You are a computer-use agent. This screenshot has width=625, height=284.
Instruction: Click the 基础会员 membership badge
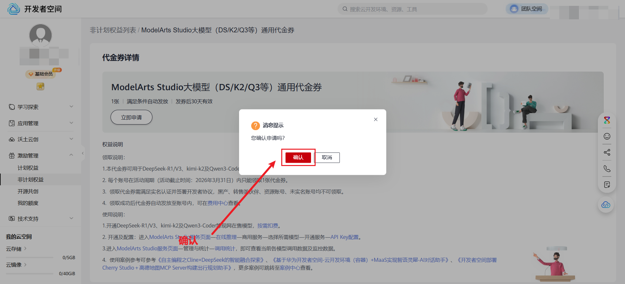tap(41, 74)
